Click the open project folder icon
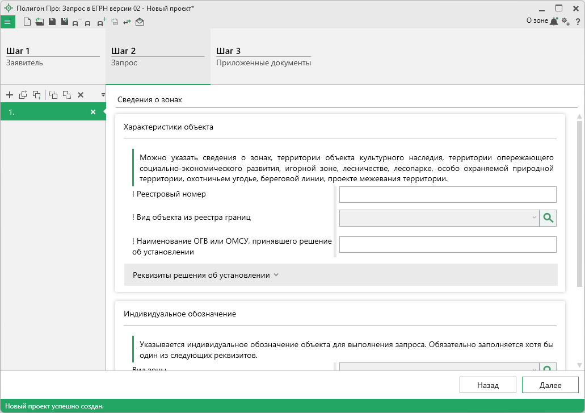 coord(39,22)
